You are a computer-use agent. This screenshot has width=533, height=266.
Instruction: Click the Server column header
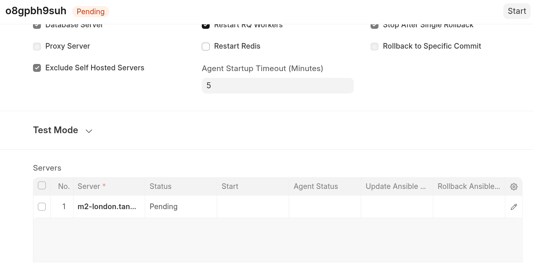[x=89, y=186]
